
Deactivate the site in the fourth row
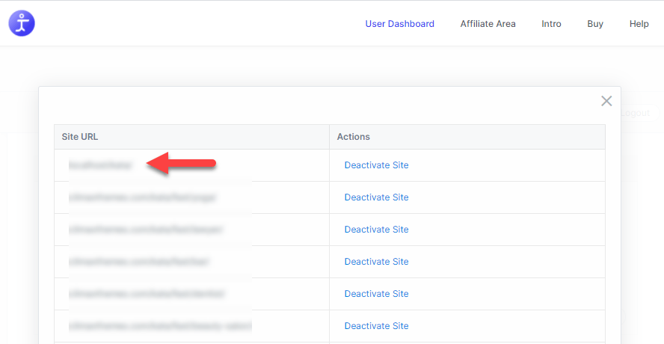click(x=376, y=262)
